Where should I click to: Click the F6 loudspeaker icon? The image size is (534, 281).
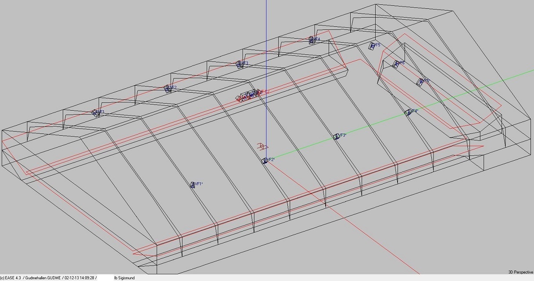point(396,64)
